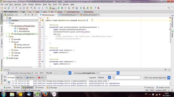The image size is (174, 97).
Task: Switch to the activity_second.xml editor tab
Action: [89, 15]
